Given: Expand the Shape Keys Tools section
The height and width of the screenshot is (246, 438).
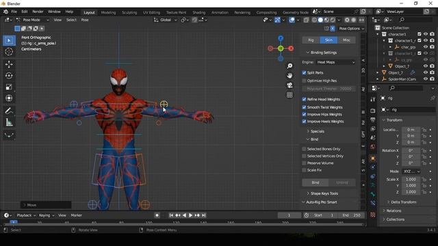Looking at the screenshot, I should tap(322, 193).
